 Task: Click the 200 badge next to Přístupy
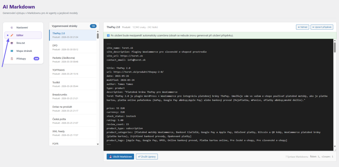pos(36,59)
